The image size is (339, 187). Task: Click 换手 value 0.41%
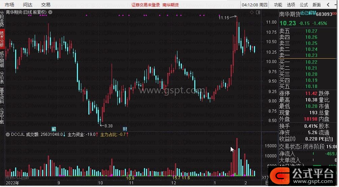point(311,126)
